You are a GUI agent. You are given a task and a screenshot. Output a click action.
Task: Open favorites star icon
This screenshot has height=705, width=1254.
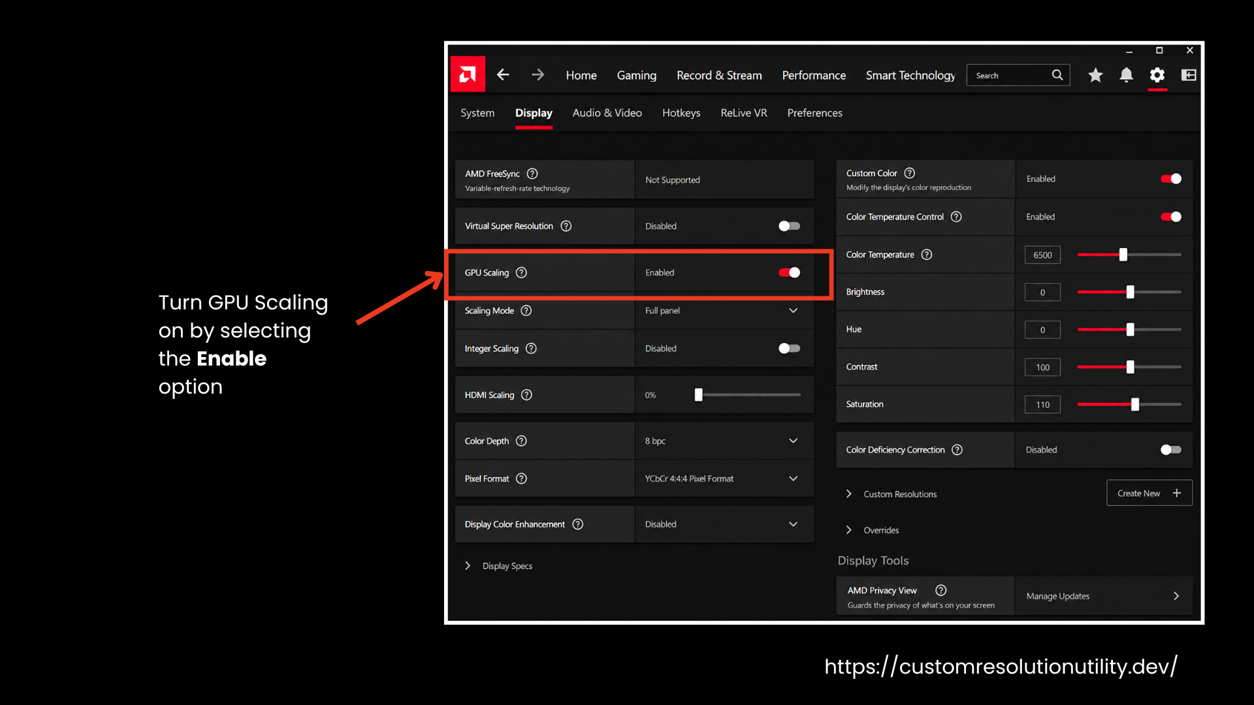(1095, 75)
